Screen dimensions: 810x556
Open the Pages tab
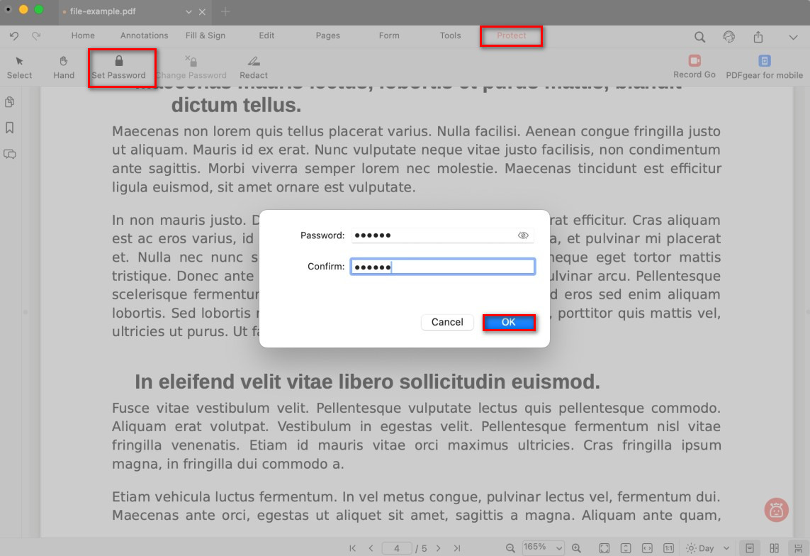[327, 35]
